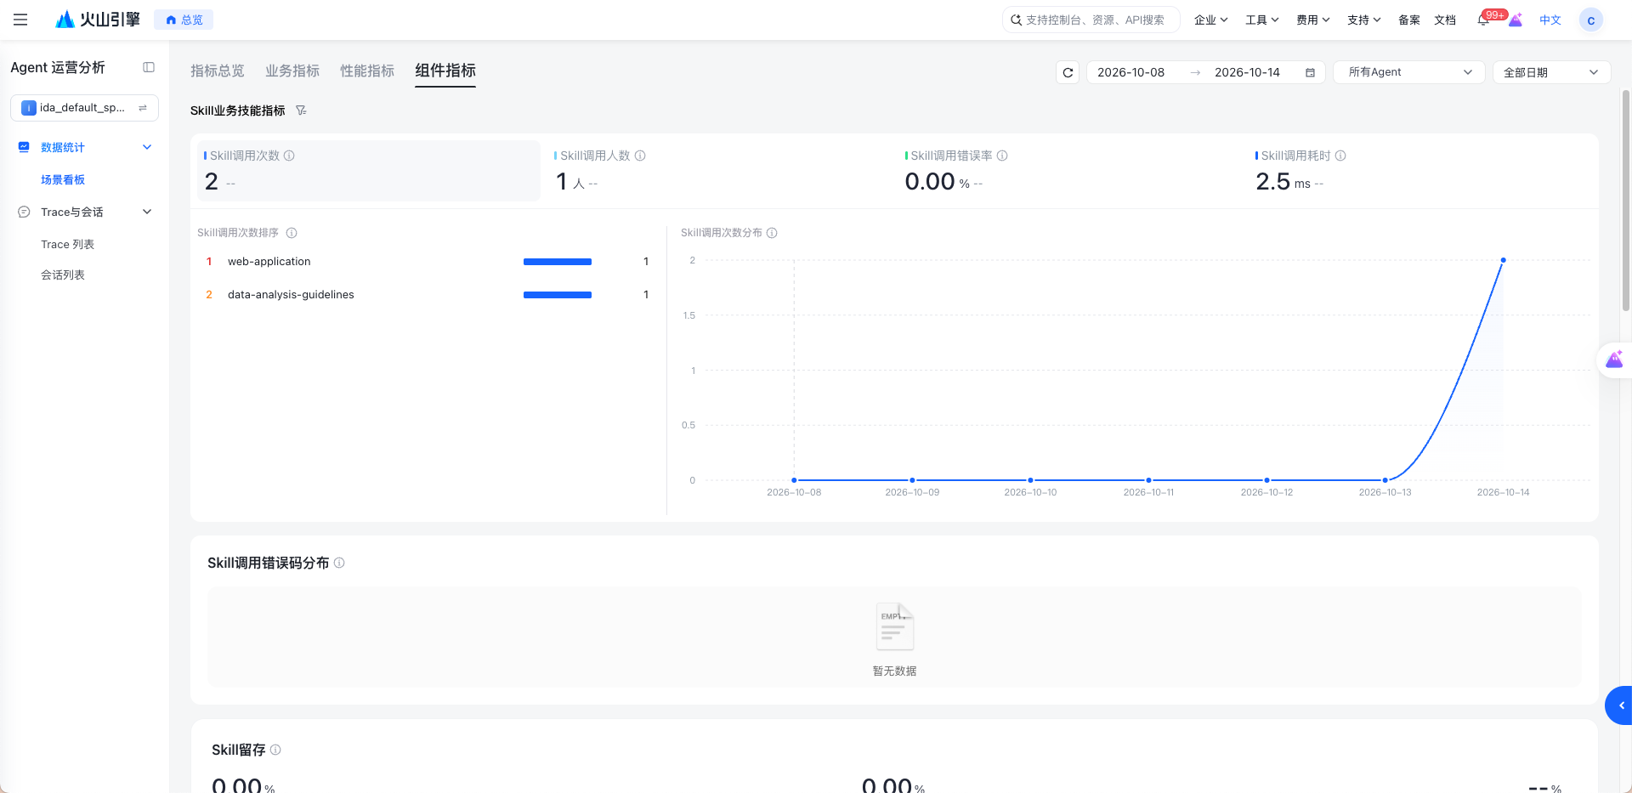Click the web-application blue ranking bar
Image resolution: width=1632 pixels, height=793 pixels.
point(558,262)
